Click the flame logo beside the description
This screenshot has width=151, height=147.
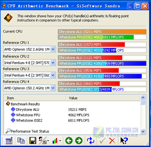point(8,18)
